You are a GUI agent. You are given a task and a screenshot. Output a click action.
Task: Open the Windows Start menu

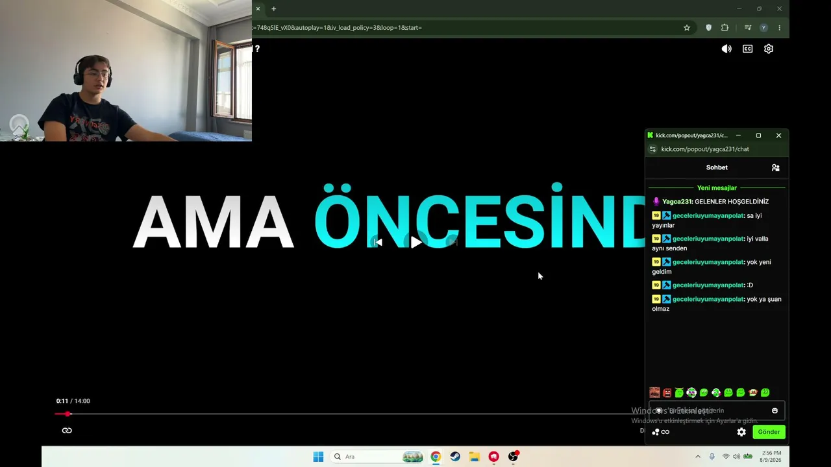(318, 457)
